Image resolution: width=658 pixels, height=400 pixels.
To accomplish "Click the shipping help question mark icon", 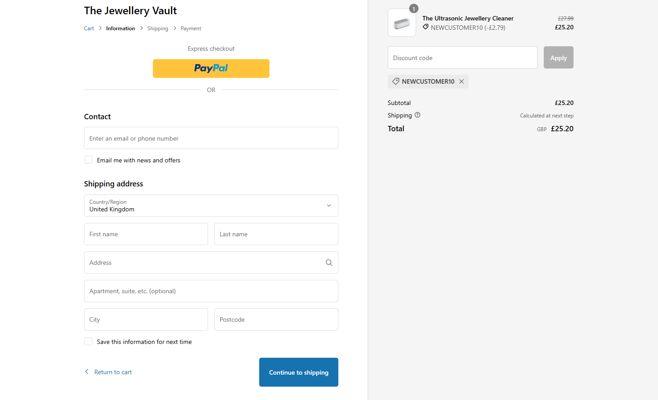I will click(x=417, y=115).
